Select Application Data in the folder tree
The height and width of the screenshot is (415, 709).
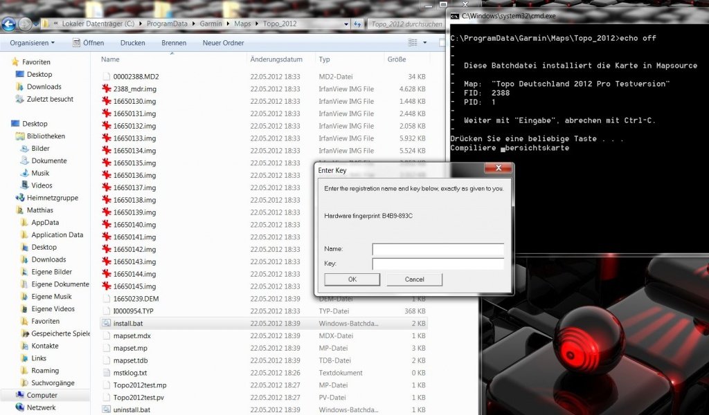(x=57, y=234)
